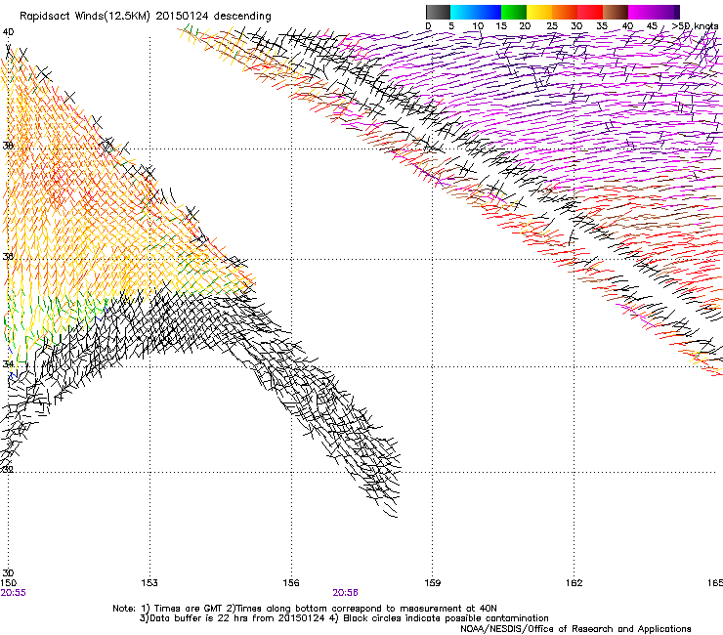This screenshot has height=635, width=723.
Task: Click the cyan-blue 5-15 knots legend segment
Action: click(476, 12)
